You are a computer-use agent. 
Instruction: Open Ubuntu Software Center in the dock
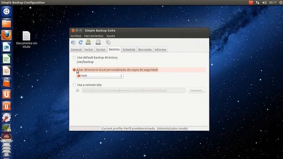pyautogui.click(x=6, y=83)
